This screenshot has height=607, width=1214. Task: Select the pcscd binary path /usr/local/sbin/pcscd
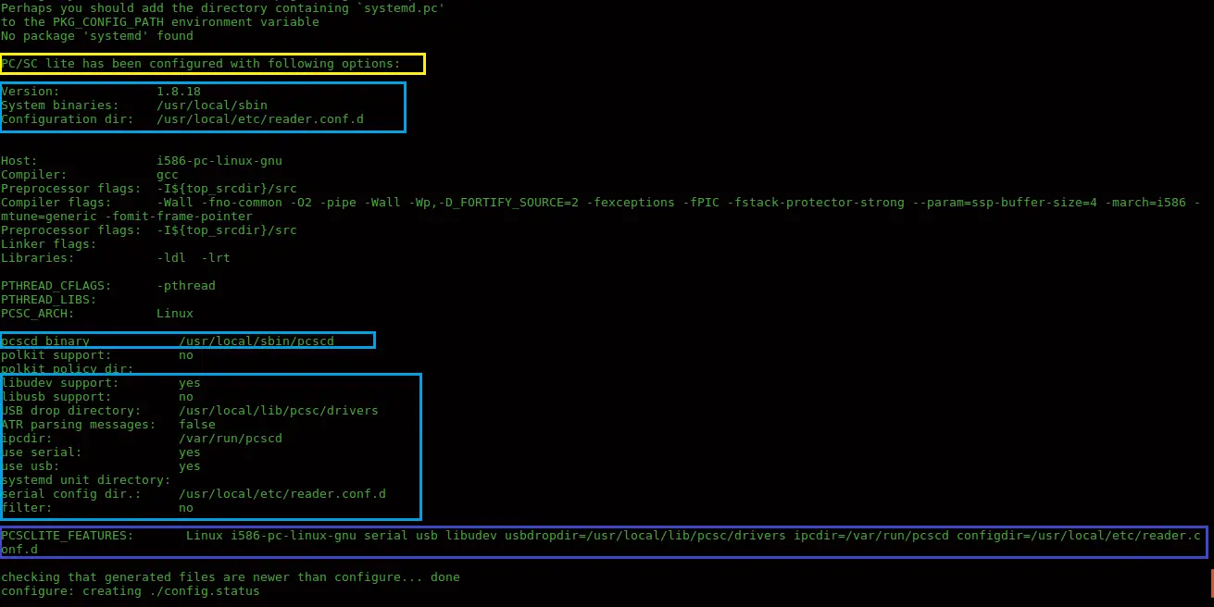pos(257,341)
